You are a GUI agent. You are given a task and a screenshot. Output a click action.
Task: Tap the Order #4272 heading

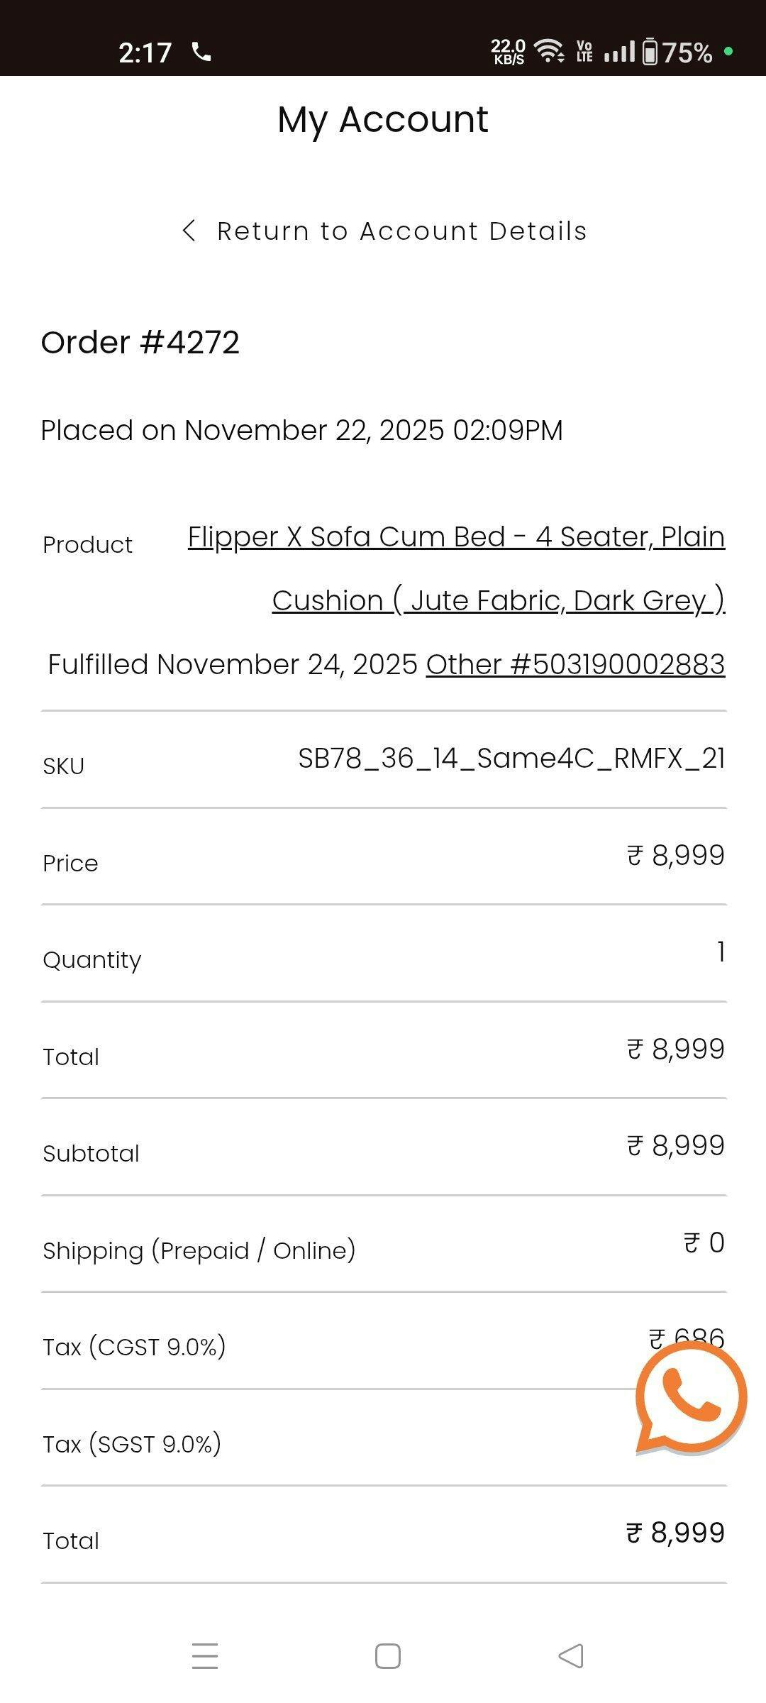(140, 343)
